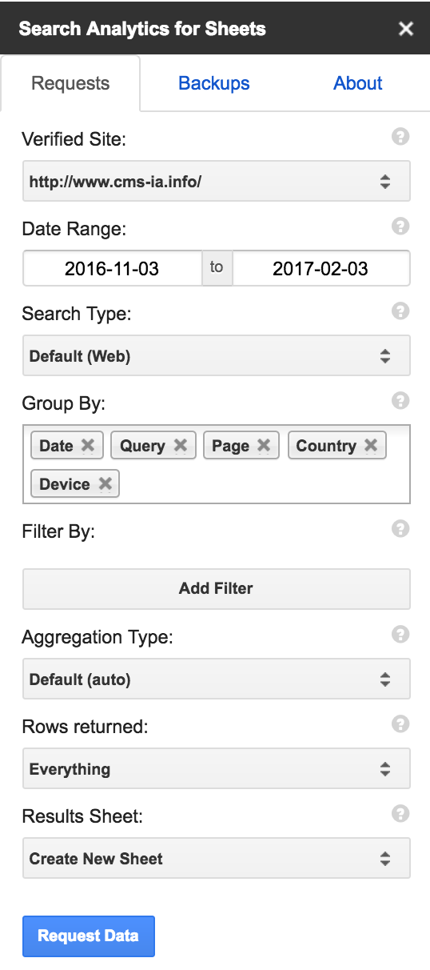Click the Add Filter button

(x=217, y=589)
